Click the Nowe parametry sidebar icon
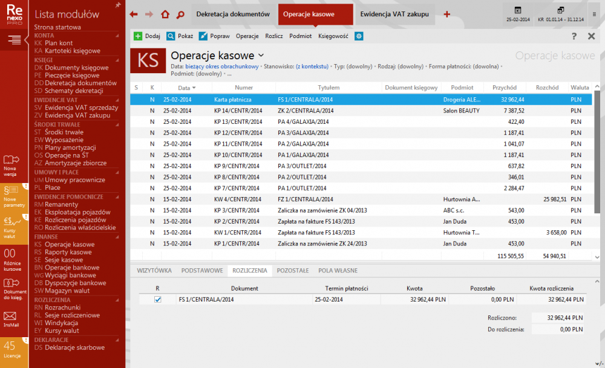605x368 pixels. coord(10,192)
